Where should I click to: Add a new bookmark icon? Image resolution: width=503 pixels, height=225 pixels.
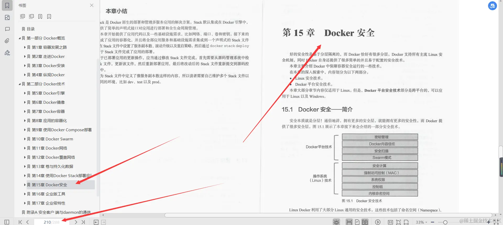pyautogui.click(x=40, y=17)
